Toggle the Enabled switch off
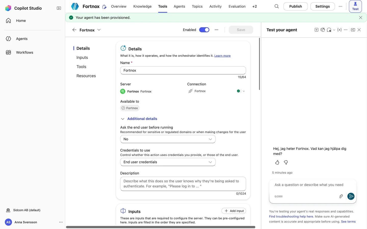 pyautogui.click(x=204, y=30)
